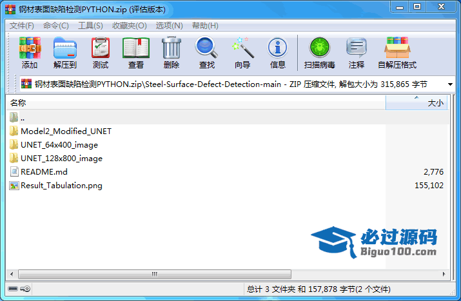Select the UNET_64x400_image folder icon
The width and height of the screenshot is (461, 301).
pos(14,144)
